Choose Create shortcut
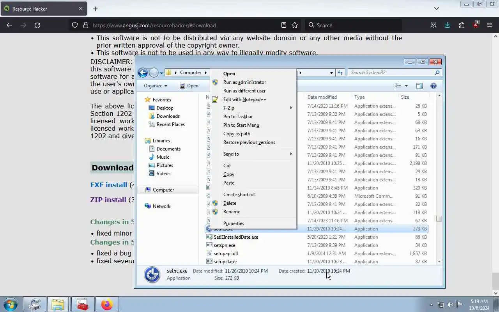 (253, 195)
